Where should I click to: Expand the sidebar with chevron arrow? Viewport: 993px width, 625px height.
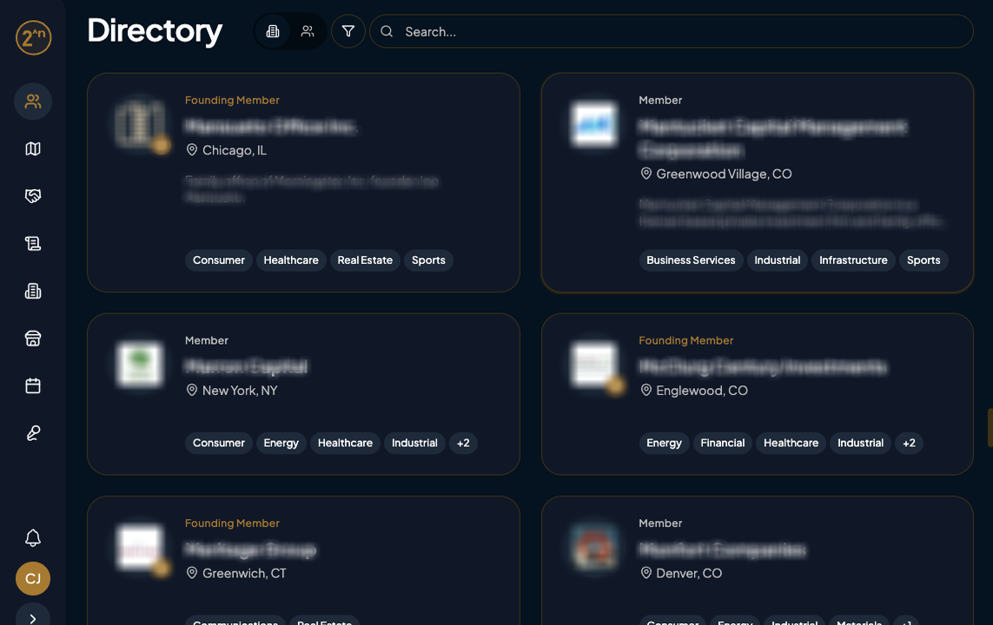click(x=33, y=618)
